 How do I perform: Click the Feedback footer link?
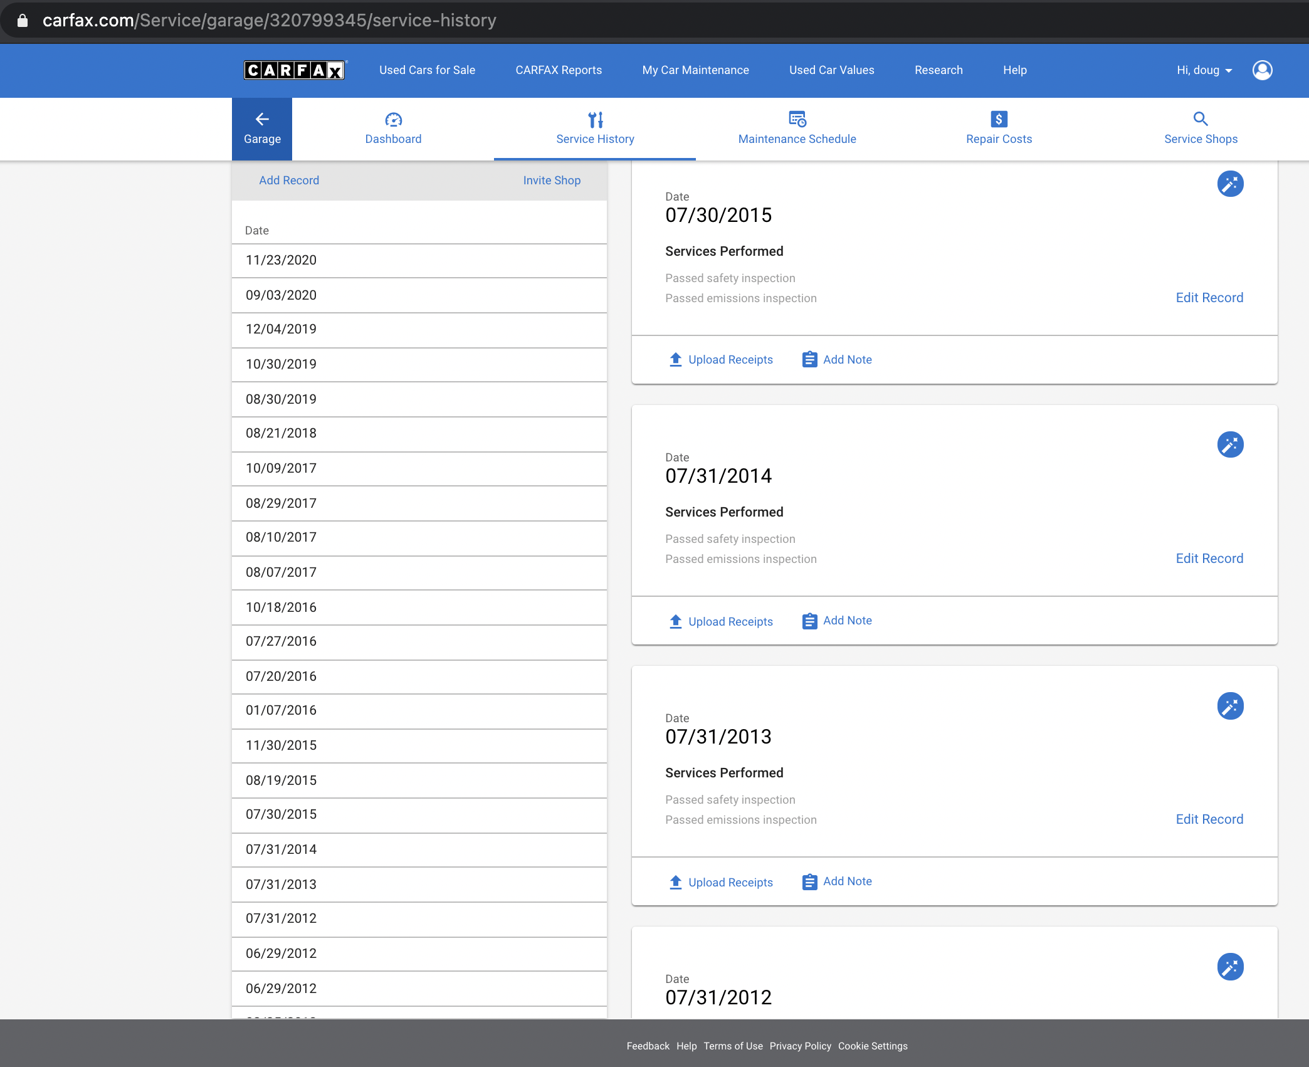pyautogui.click(x=648, y=1046)
